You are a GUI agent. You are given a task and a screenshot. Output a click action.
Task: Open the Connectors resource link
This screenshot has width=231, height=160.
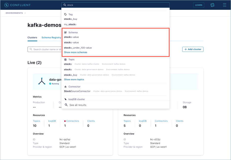[72, 121]
